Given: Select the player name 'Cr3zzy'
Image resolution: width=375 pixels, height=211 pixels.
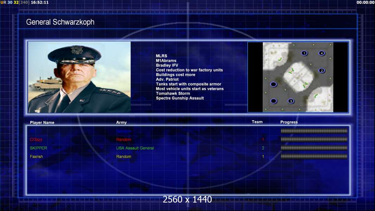Looking at the screenshot, I should click(36, 140).
